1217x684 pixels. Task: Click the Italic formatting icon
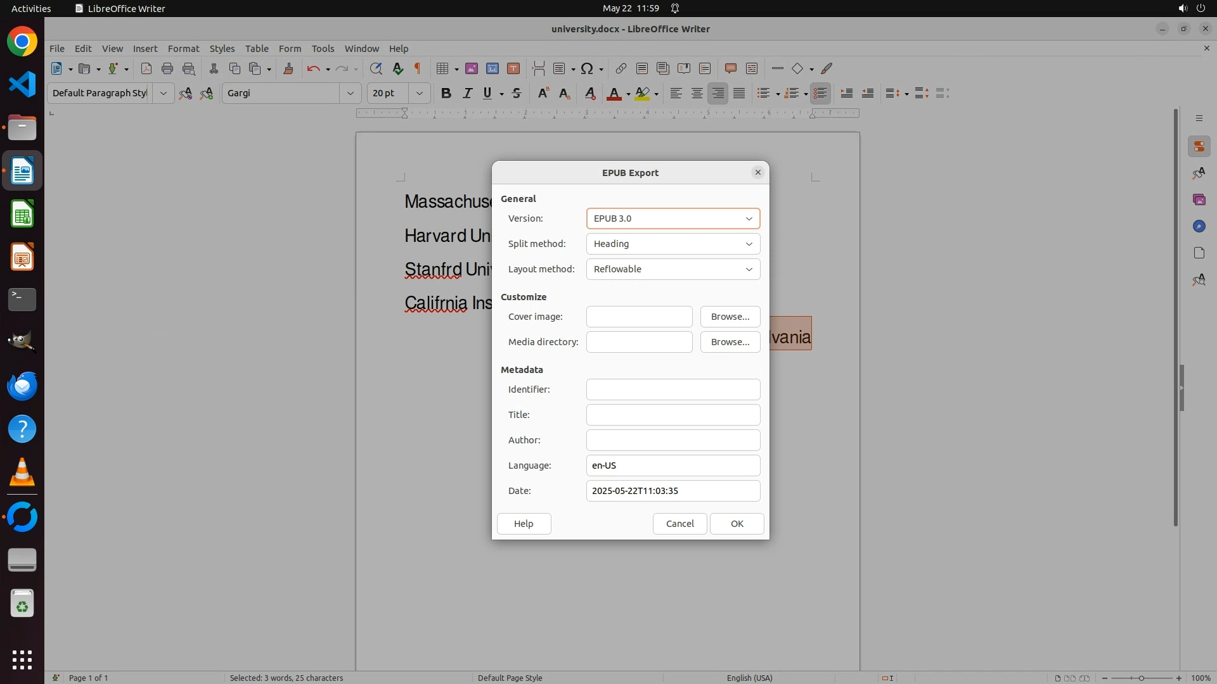[467, 93]
